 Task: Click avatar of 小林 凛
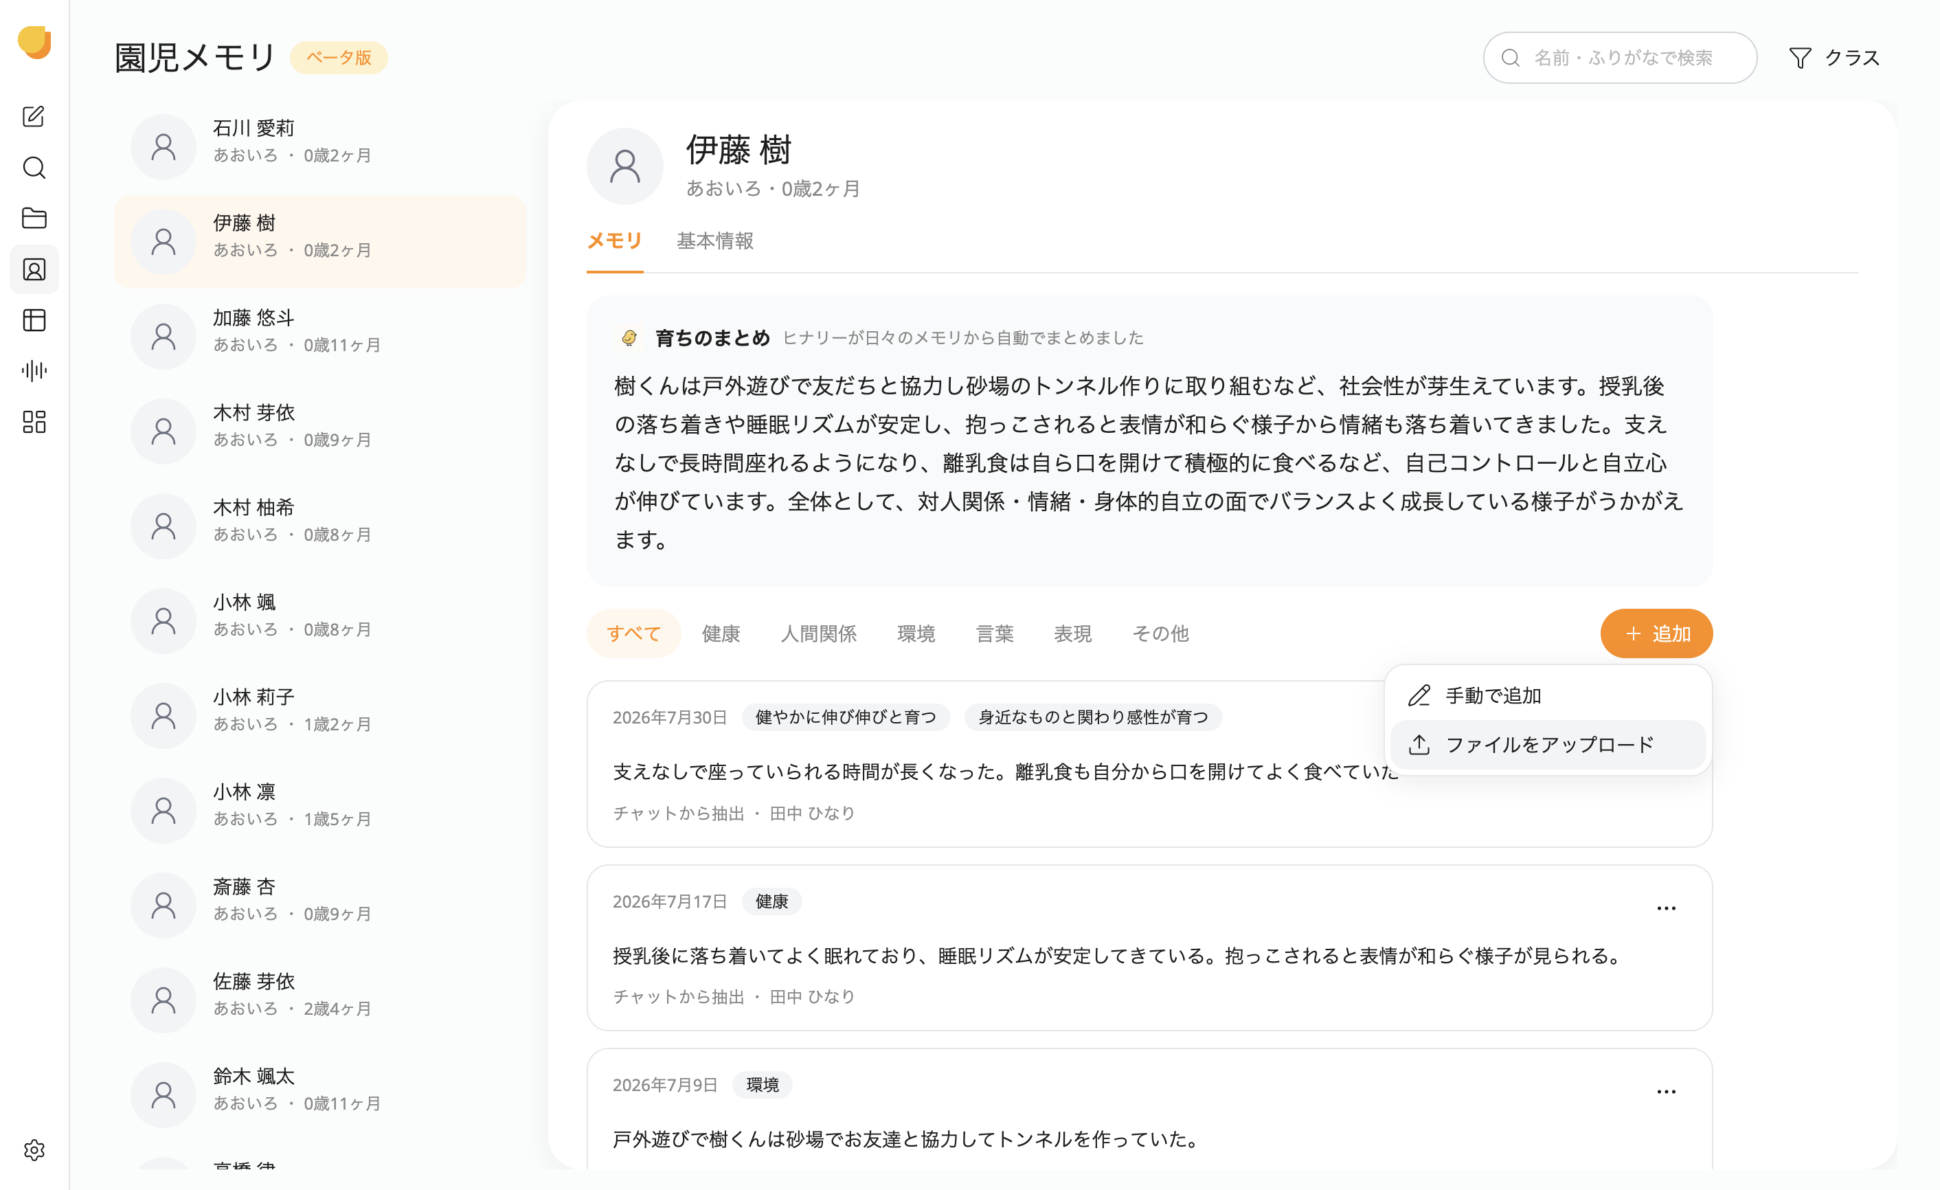[163, 811]
